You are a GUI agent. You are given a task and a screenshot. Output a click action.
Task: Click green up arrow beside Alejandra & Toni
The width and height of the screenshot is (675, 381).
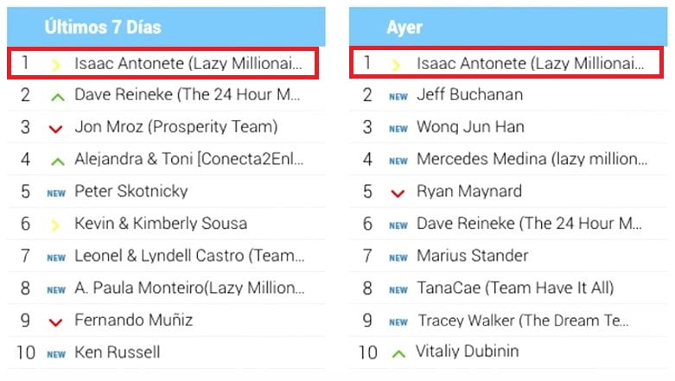coord(57,161)
